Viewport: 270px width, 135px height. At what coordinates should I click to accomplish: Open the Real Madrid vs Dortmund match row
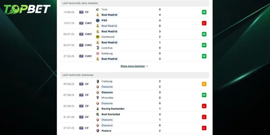pyautogui.click(x=135, y=34)
